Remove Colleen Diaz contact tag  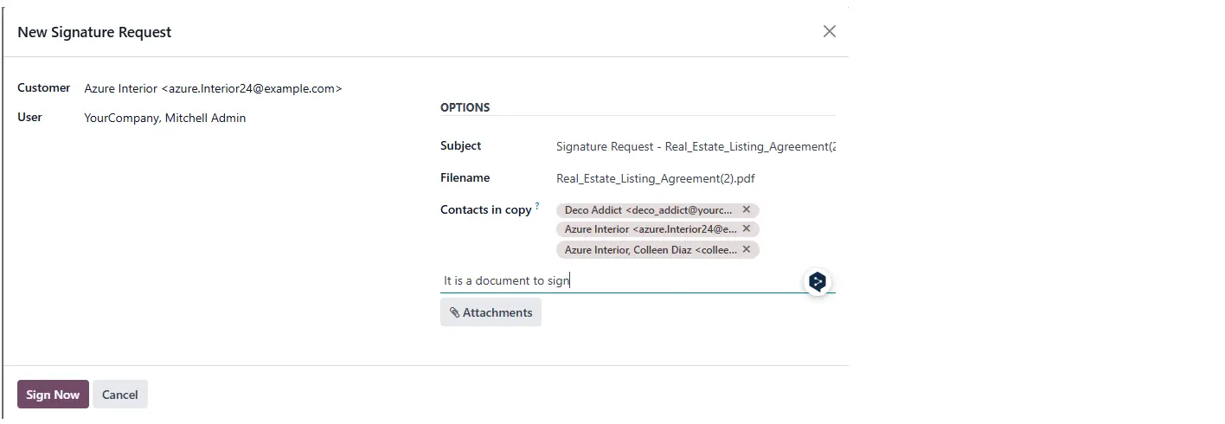pos(747,249)
